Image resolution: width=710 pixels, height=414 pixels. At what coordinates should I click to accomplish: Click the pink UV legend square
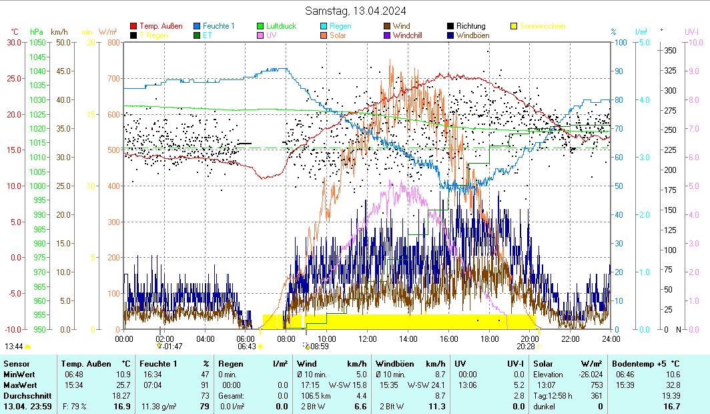(261, 36)
